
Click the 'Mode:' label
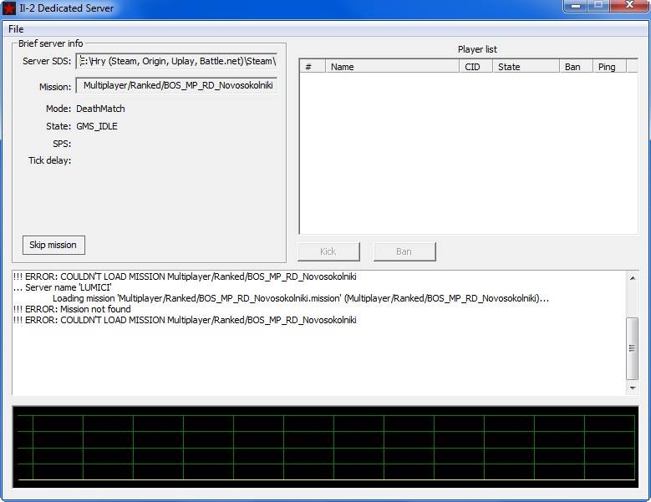coord(58,109)
